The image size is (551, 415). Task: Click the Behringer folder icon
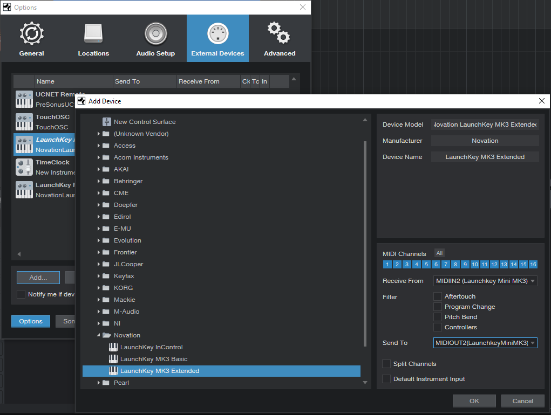(106, 181)
